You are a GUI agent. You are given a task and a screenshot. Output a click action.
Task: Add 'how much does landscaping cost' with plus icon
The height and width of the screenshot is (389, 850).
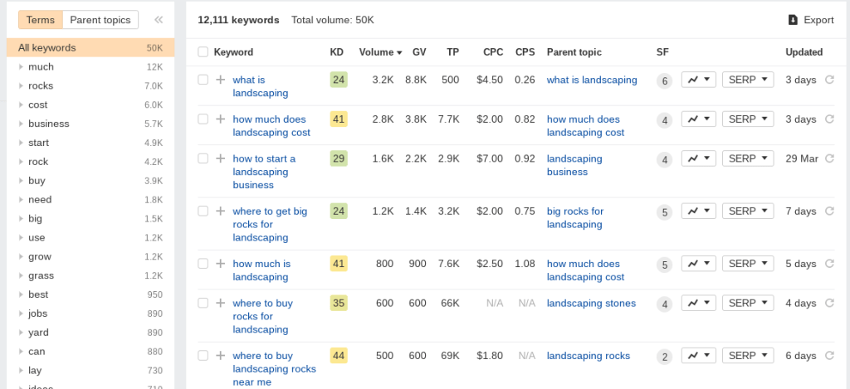coord(220,119)
